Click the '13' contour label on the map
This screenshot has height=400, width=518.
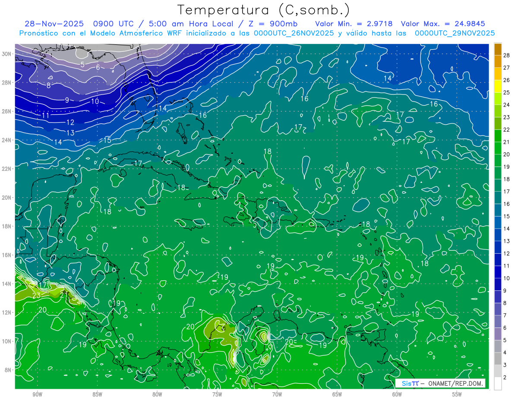[x=70, y=132]
